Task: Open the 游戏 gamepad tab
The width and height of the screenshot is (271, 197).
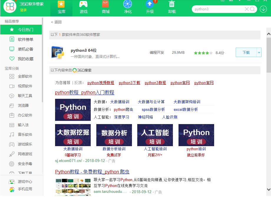Action: coord(83,8)
